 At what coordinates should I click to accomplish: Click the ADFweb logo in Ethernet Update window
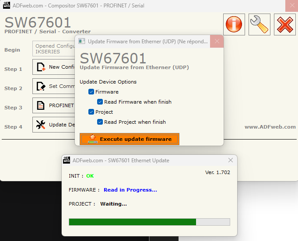[x=67, y=160]
